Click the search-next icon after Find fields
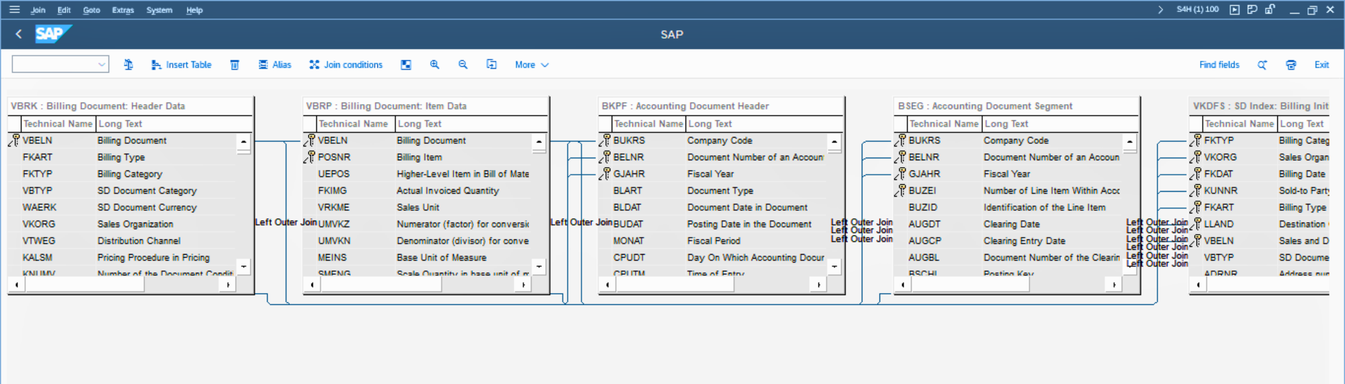Viewport: 1345px width, 384px height. (1262, 65)
